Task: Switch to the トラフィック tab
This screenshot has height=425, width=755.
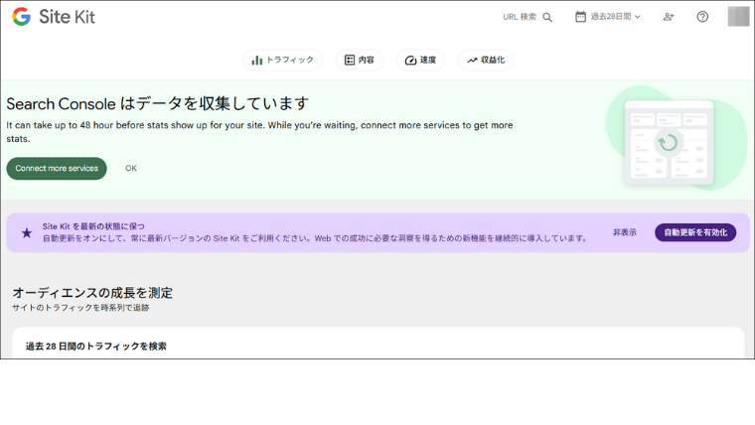Action: click(283, 61)
